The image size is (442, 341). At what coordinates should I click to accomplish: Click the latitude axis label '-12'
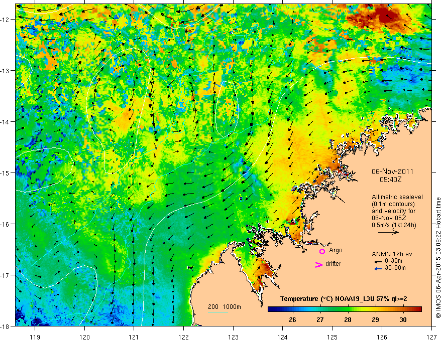5,20
